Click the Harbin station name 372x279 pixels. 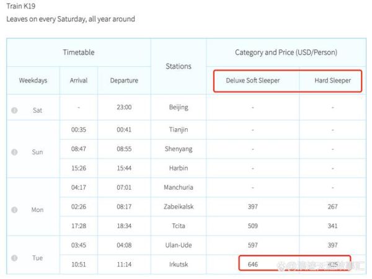(x=179, y=168)
